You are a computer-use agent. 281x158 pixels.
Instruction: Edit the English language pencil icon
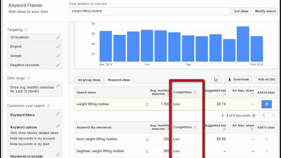click(58, 47)
